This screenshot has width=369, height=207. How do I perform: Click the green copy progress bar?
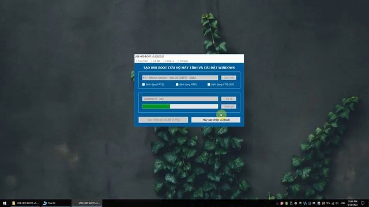(180, 106)
